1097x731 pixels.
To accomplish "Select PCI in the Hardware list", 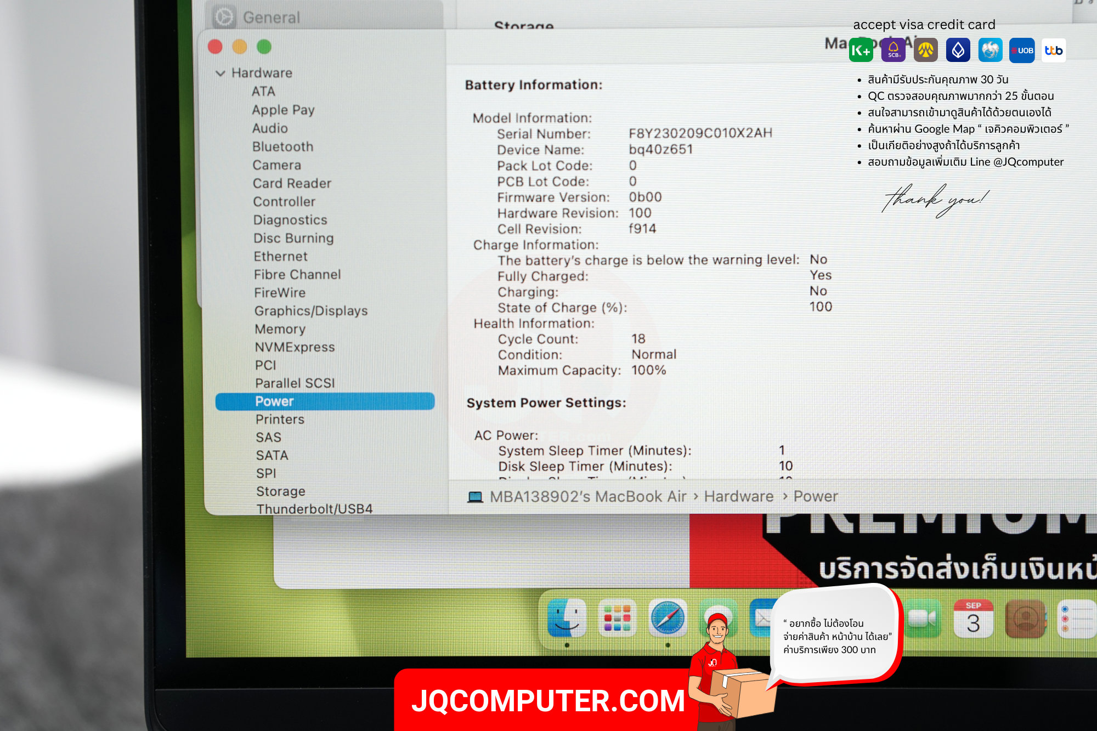I will 265,365.
